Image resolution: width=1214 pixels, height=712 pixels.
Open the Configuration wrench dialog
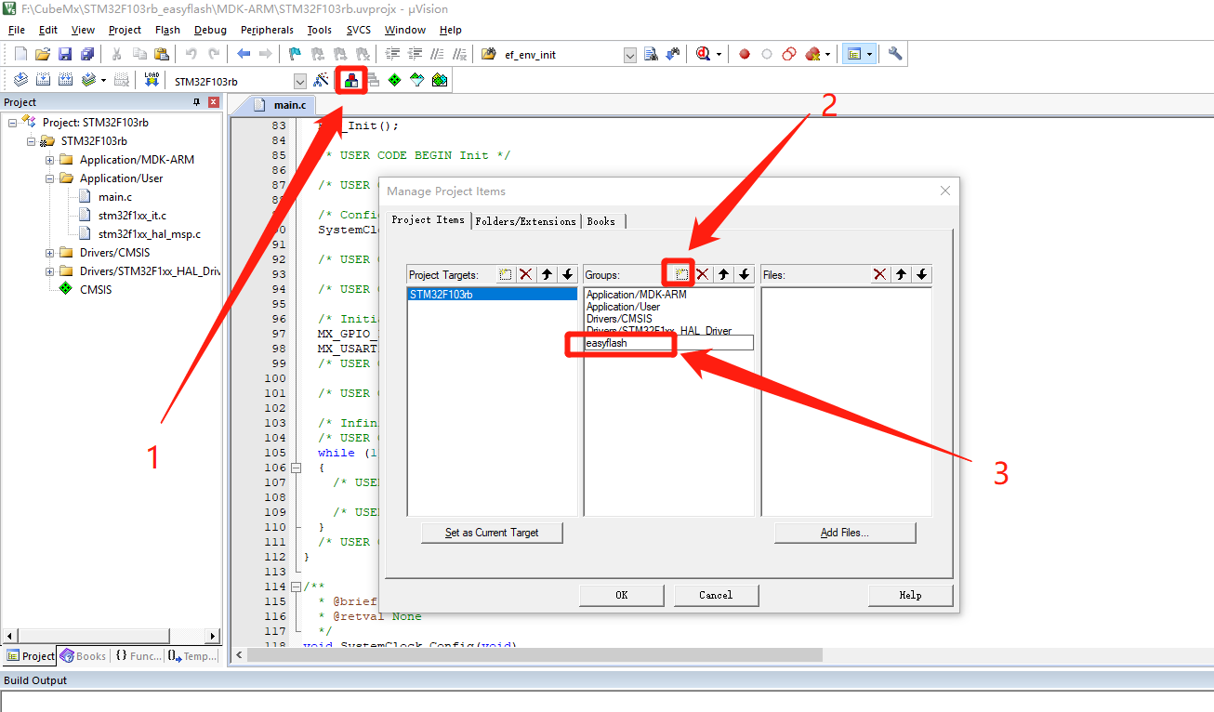click(x=895, y=53)
